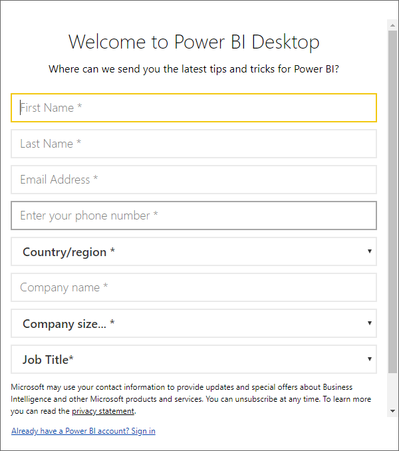Expand the Job Title dropdown
The image size is (399, 451).
(194, 359)
